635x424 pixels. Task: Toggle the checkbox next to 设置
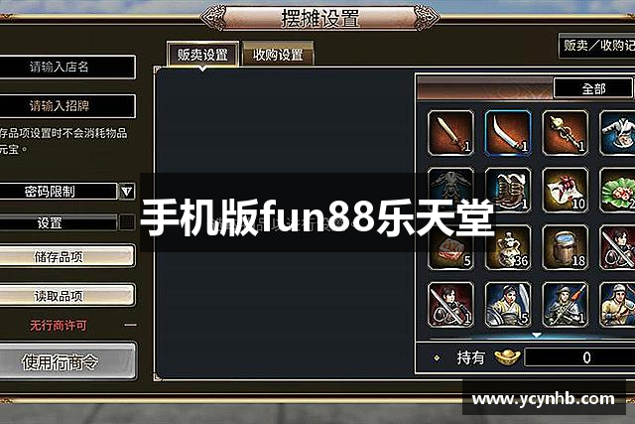click(127, 222)
